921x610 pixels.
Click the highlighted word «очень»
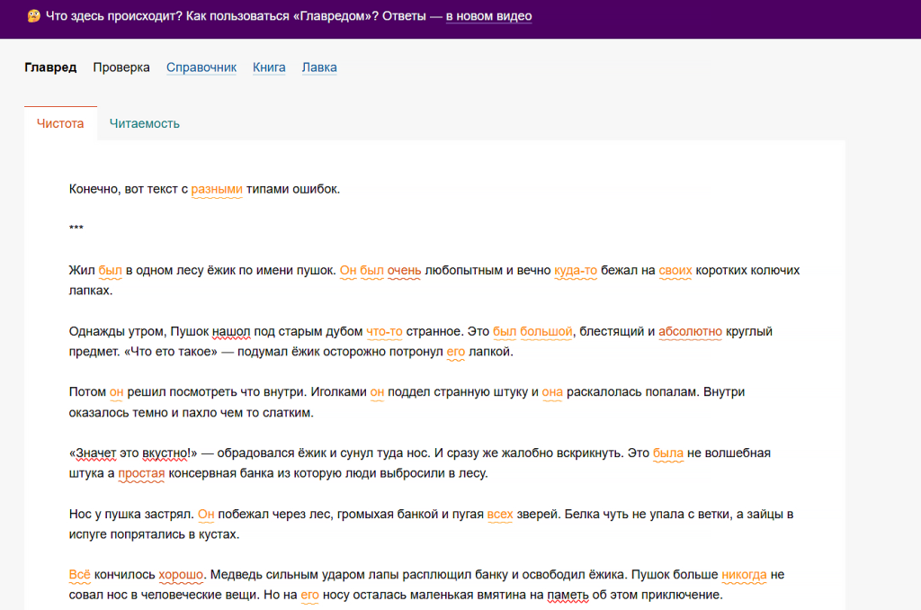404,270
